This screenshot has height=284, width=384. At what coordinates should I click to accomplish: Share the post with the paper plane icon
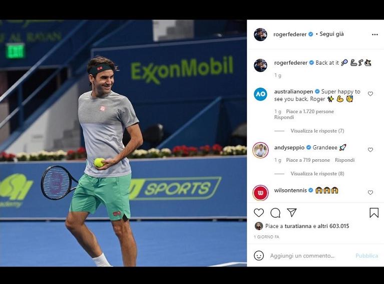coord(292,212)
